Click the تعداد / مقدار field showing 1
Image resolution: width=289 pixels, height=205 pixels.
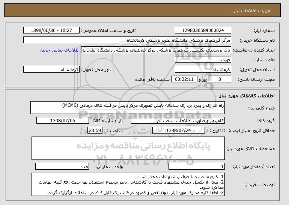click(197, 166)
